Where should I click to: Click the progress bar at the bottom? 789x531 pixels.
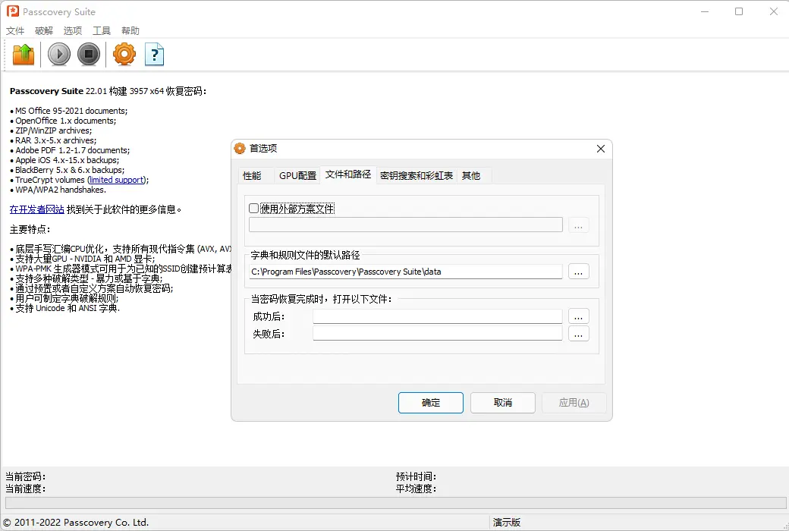pos(395,503)
